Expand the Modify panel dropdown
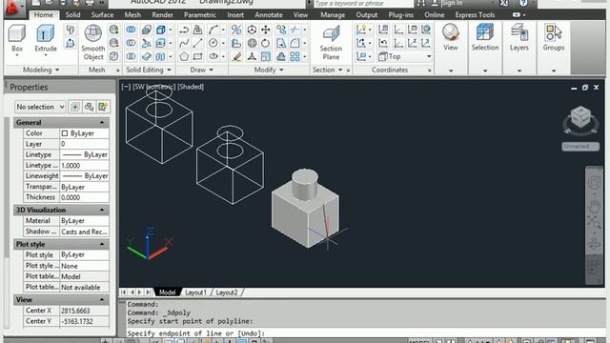The image size is (610, 343). [x=269, y=70]
